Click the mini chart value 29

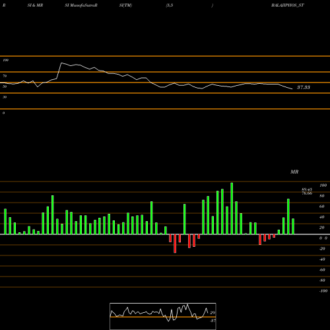pyautogui.click(x=213, y=313)
